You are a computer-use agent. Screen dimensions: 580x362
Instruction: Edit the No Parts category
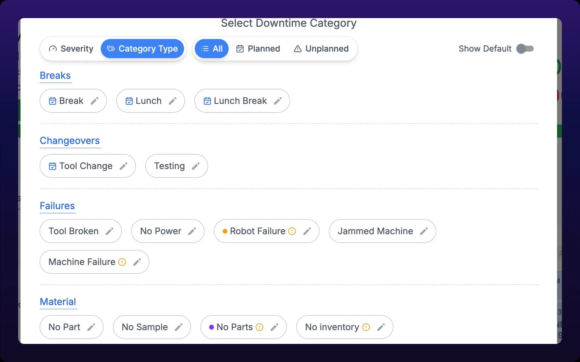[x=275, y=327]
